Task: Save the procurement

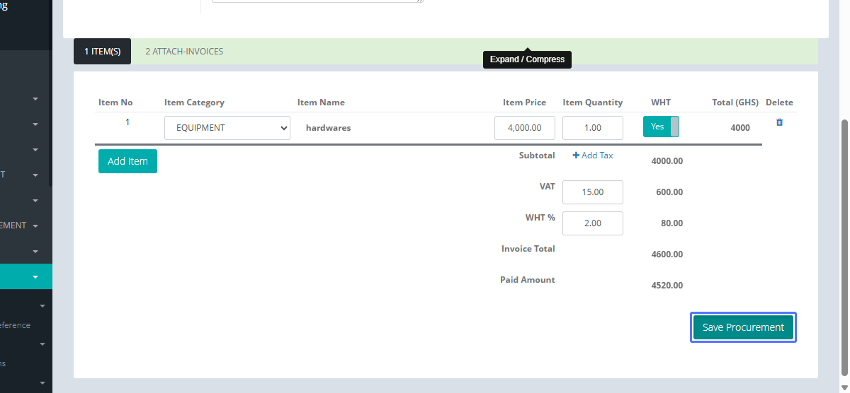Action: pyautogui.click(x=743, y=327)
